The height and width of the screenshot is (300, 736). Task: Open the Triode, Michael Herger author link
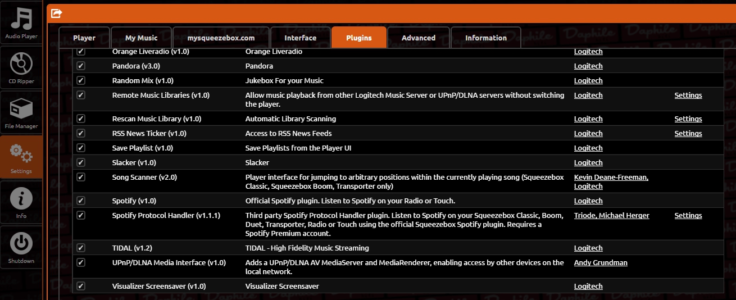[x=611, y=216]
